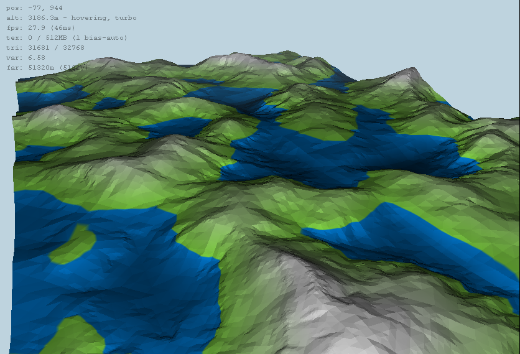The width and height of the screenshot is (520, 354).
Task: Click the 'alt: 3186.3m' altitude line
Action: [x=35, y=18]
